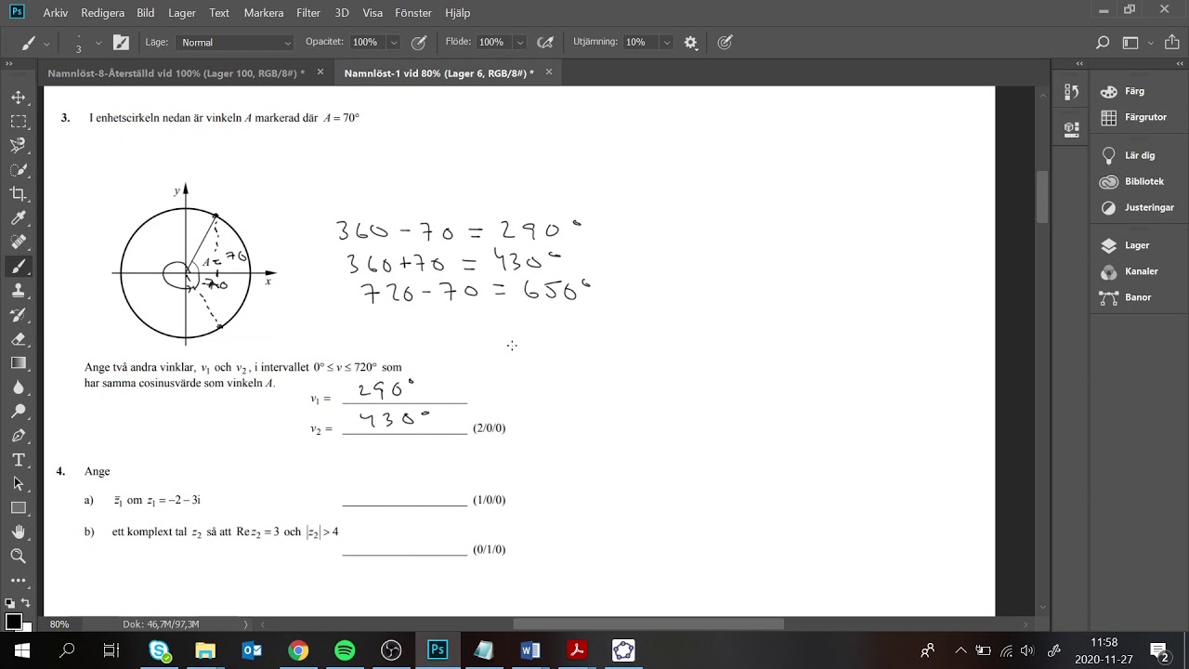Open the History panel icon
1189x669 pixels.
[1071, 92]
